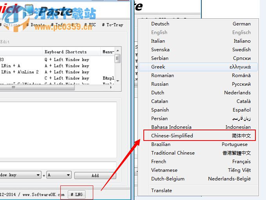The image size is (266, 200).
Task: Click the # Donate item
Action: pos(36,25)
